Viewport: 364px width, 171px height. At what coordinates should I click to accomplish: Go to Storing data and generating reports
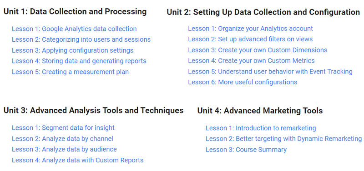tap(79, 61)
